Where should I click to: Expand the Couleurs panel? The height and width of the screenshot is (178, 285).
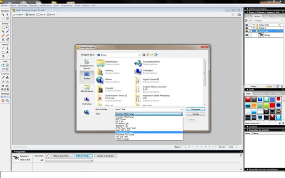click(247, 127)
